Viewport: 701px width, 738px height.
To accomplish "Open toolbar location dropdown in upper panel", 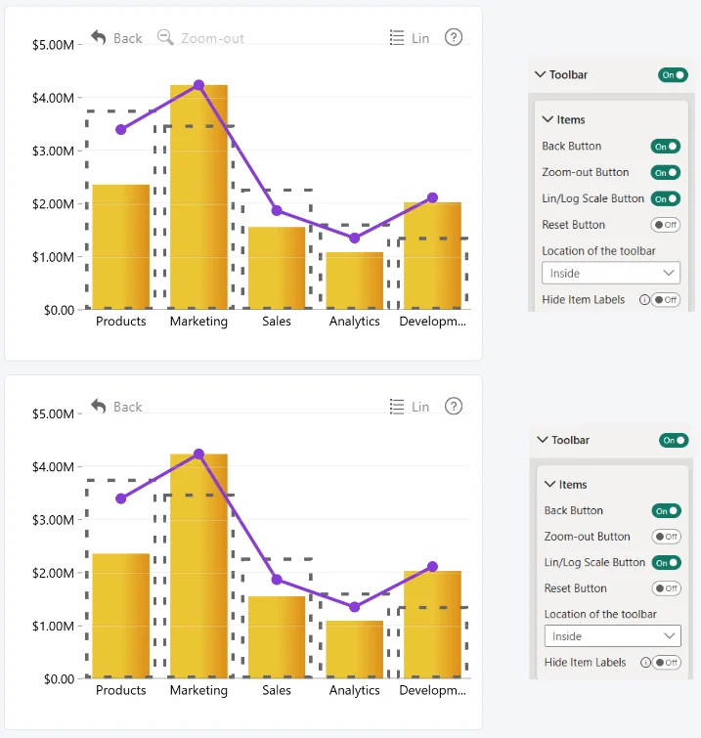I will pos(611,274).
